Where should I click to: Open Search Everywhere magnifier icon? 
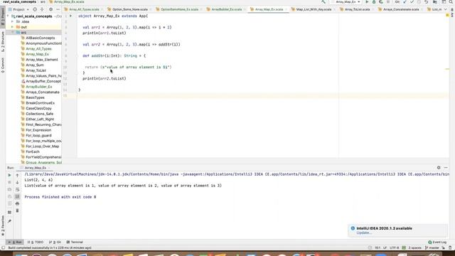451,1
